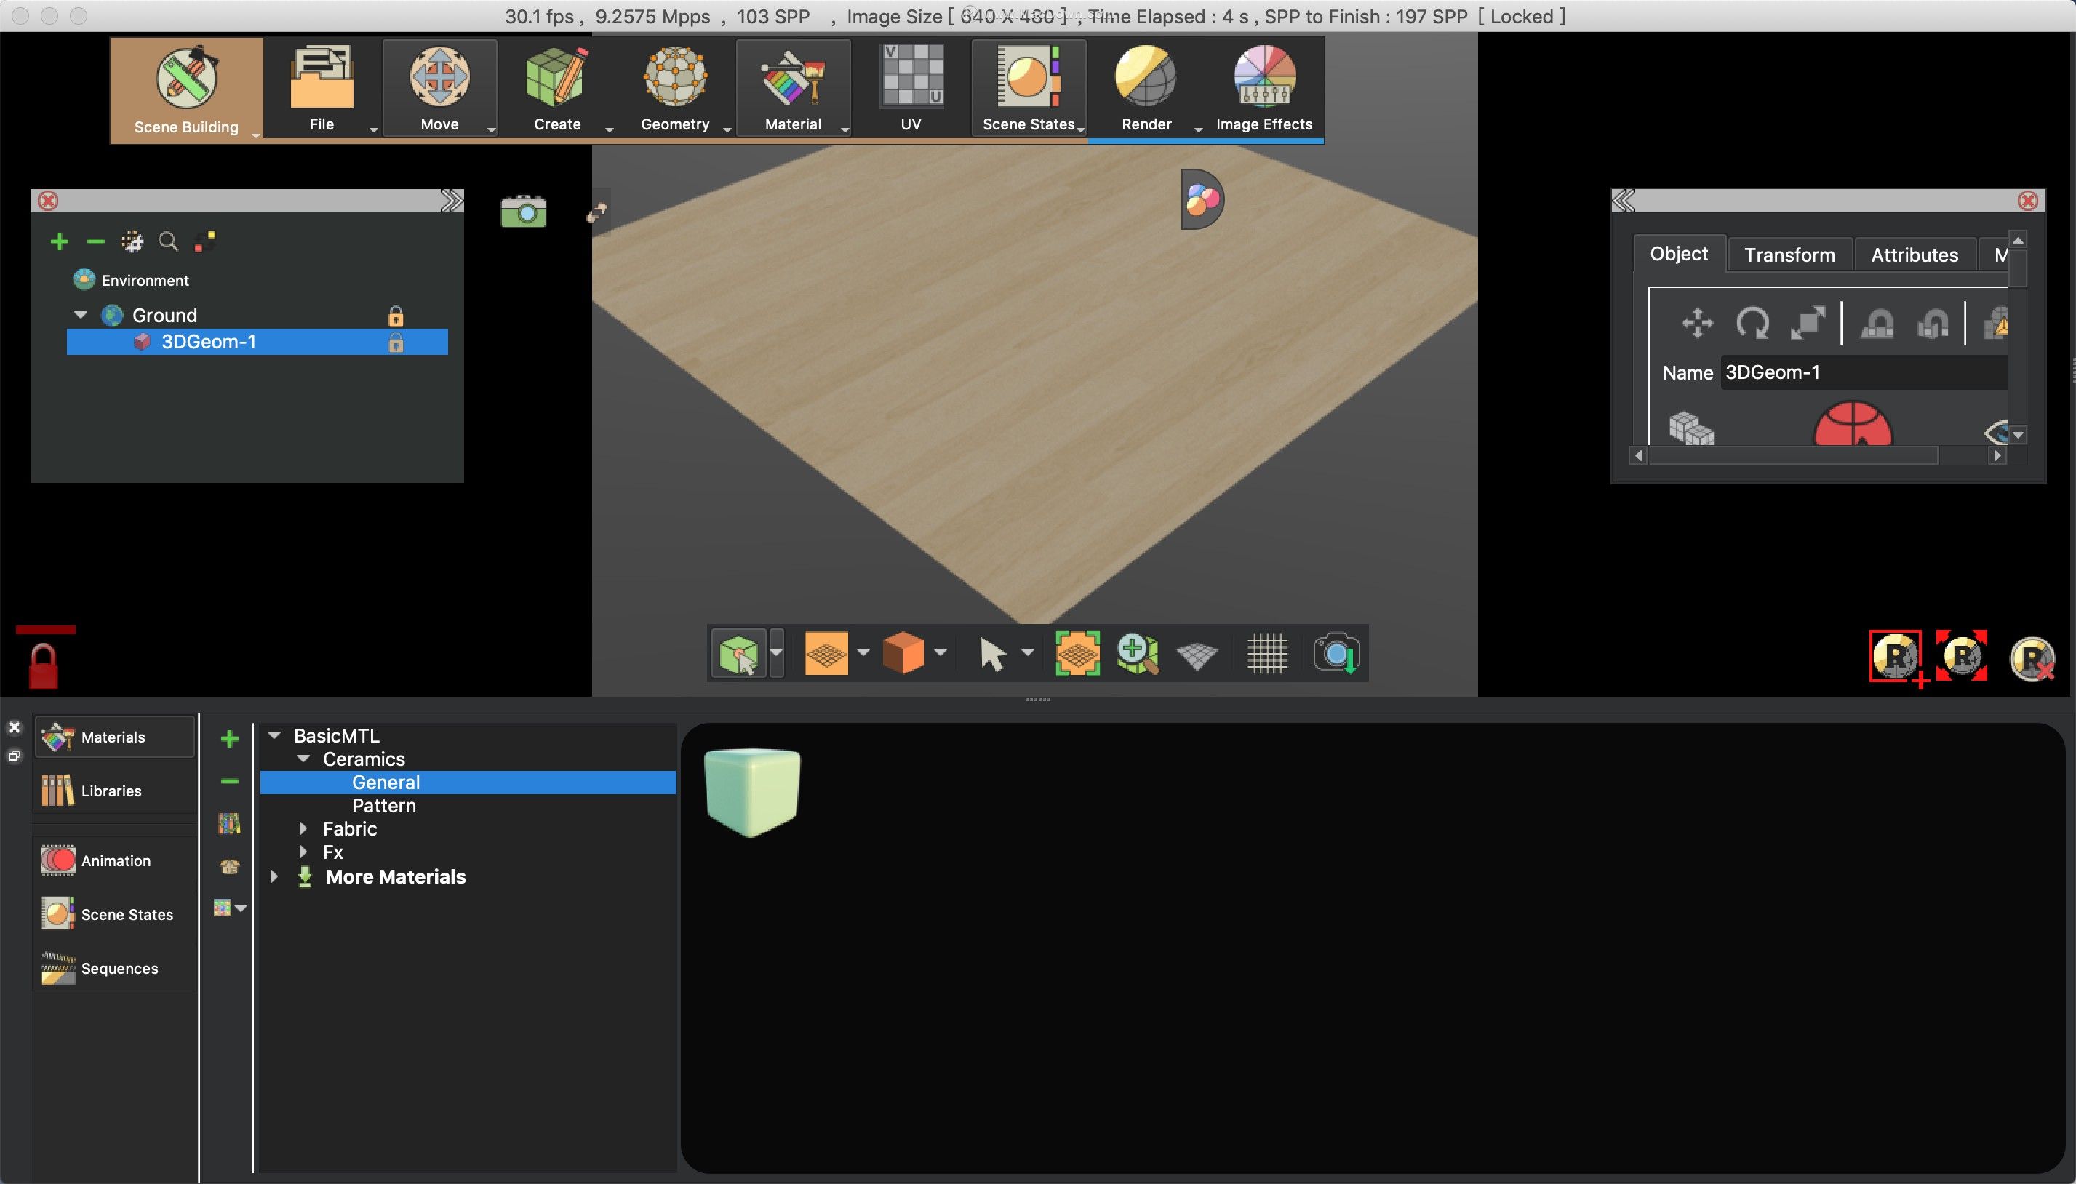Screen dimensions: 2076x1184
Task: Switch to the Transform tab
Action: pyautogui.click(x=1789, y=255)
